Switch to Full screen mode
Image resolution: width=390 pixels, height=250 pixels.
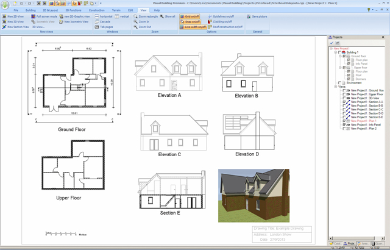coord(45,16)
